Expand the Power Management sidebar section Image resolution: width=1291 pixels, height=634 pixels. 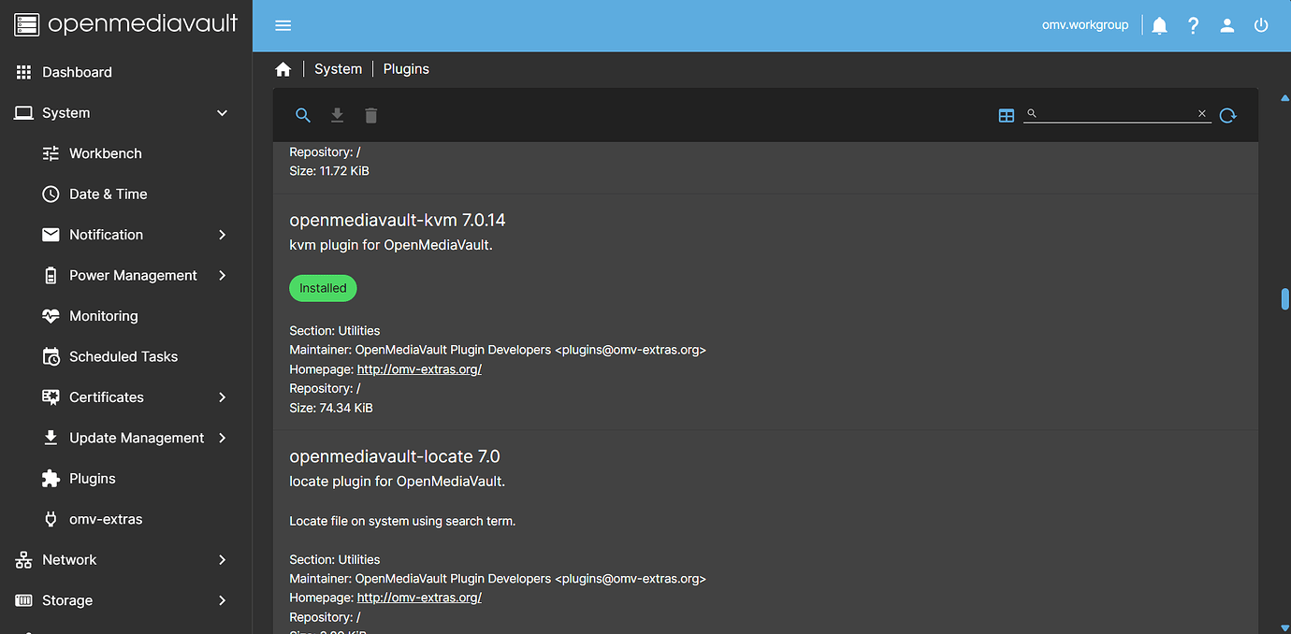pyautogui.click(x=222, y=275)
